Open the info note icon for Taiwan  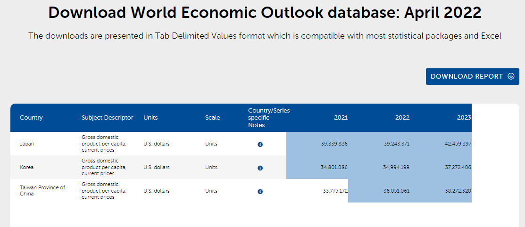click(260, 191)
